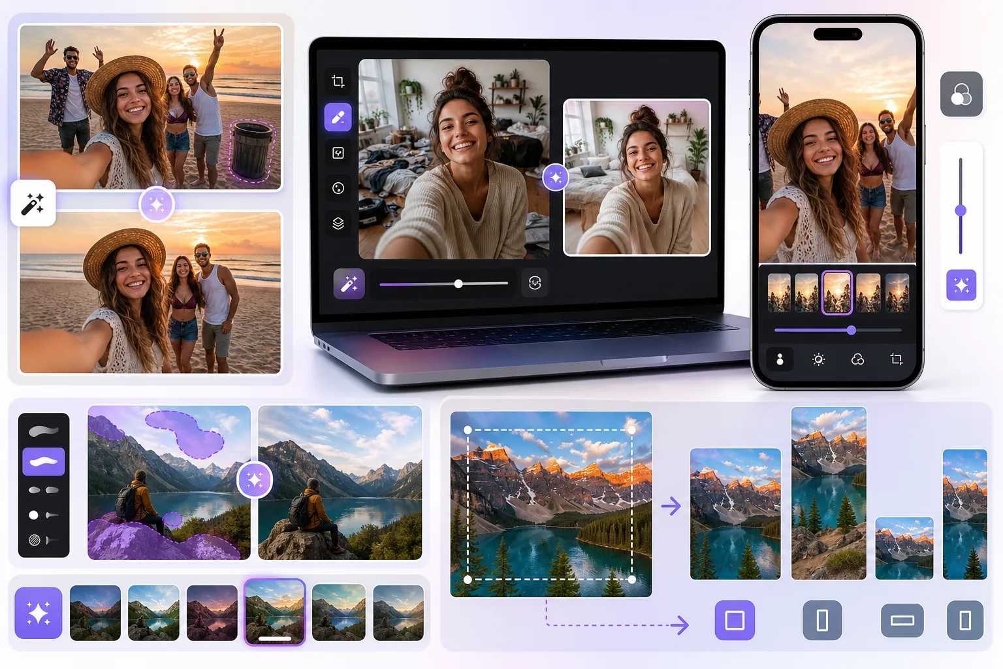Open the tall portrait cropped mountain result
The height and width of the screenshot is (669, 1003).
(829, 493)
